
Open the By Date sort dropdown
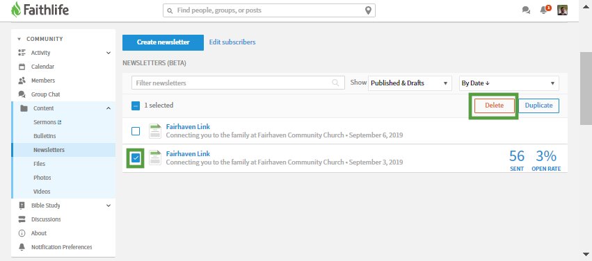pyautogui.click(x=509, y=83)
